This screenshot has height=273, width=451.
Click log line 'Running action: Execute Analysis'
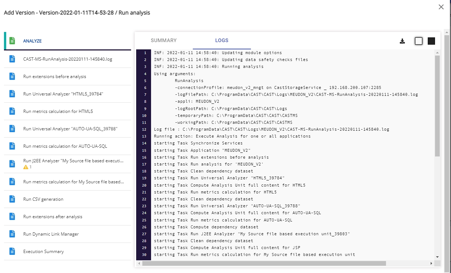[232, 136]
